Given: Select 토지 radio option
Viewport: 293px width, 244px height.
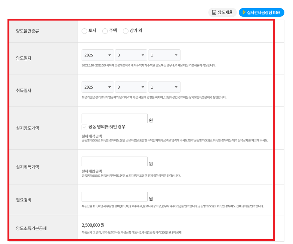Looking at the screenshot, I should coord(84,31).
